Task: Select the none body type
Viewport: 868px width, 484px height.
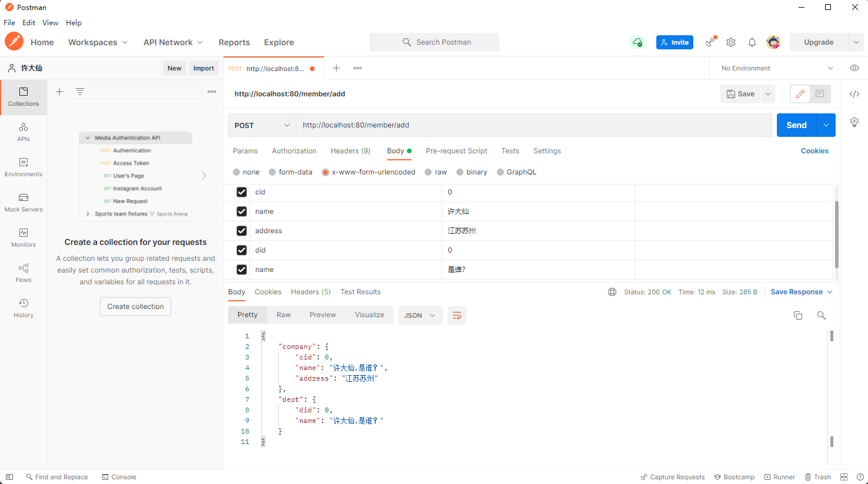Action: point(236,172)
